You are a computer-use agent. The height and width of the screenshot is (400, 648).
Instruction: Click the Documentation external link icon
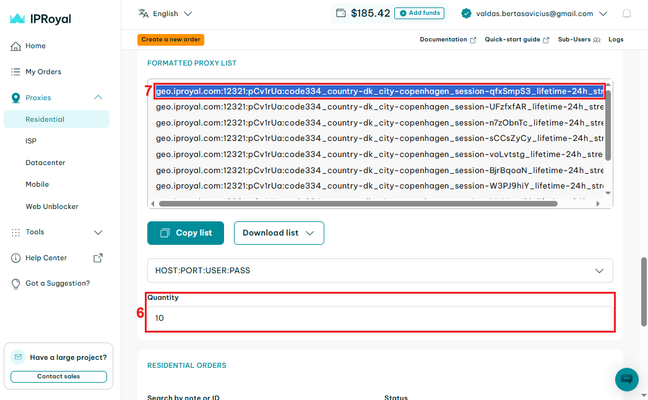coord(473,40)
